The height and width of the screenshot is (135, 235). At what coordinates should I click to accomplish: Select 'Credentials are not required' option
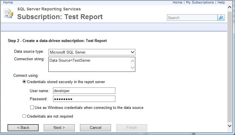click(x=24, y=116)
